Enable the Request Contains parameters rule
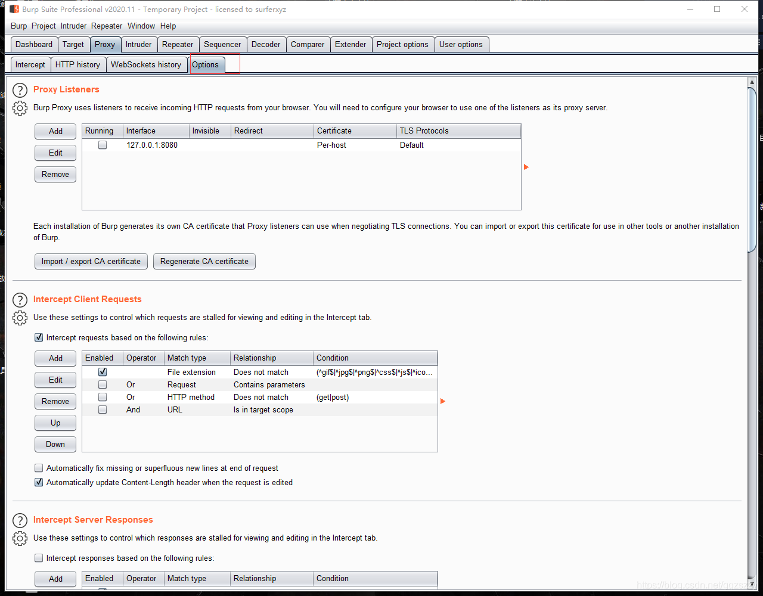This screenshot has width=763, height=596. [x=103, y=384]
